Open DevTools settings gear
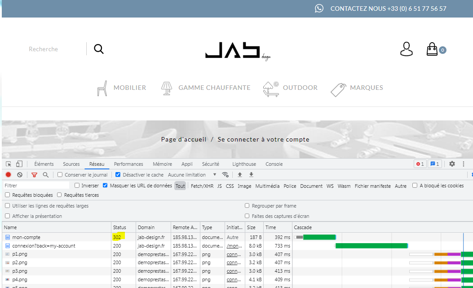 (452, 164)
